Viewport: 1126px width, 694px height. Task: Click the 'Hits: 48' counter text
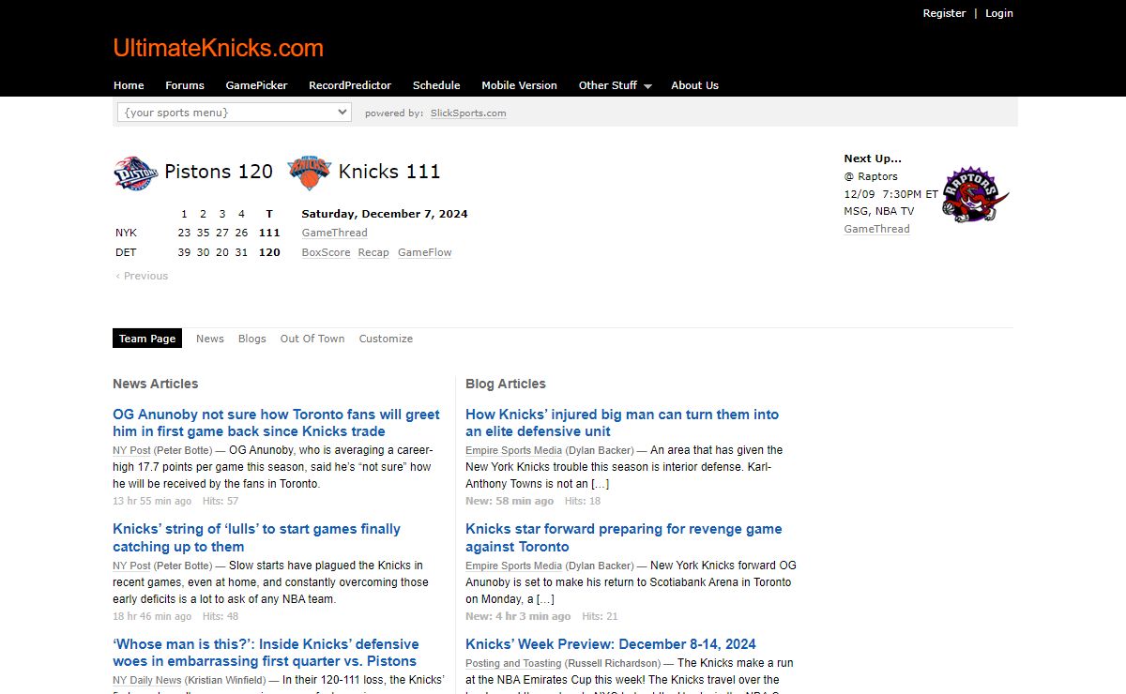pyautogui.click(x=221, y=616)
